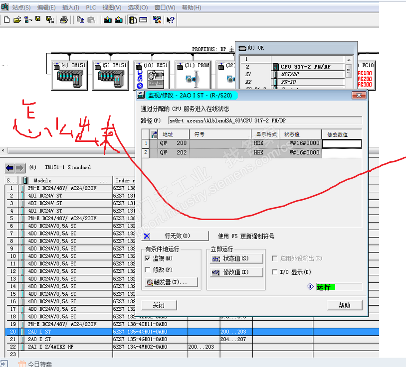Click the Open station folder icon
Screen dimensions: 406x367
pos(17,19)
